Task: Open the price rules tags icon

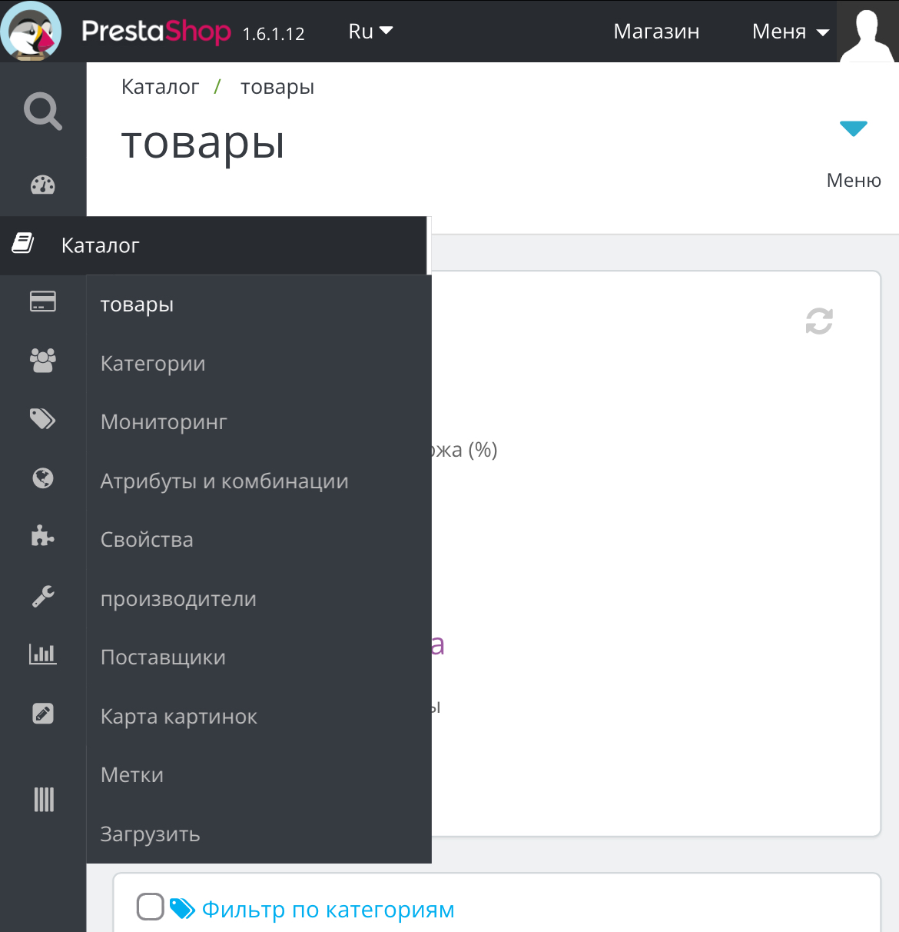Action: pos(43,419)
